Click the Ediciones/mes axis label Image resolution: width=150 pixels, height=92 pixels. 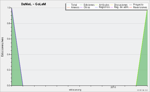(2, 47)
